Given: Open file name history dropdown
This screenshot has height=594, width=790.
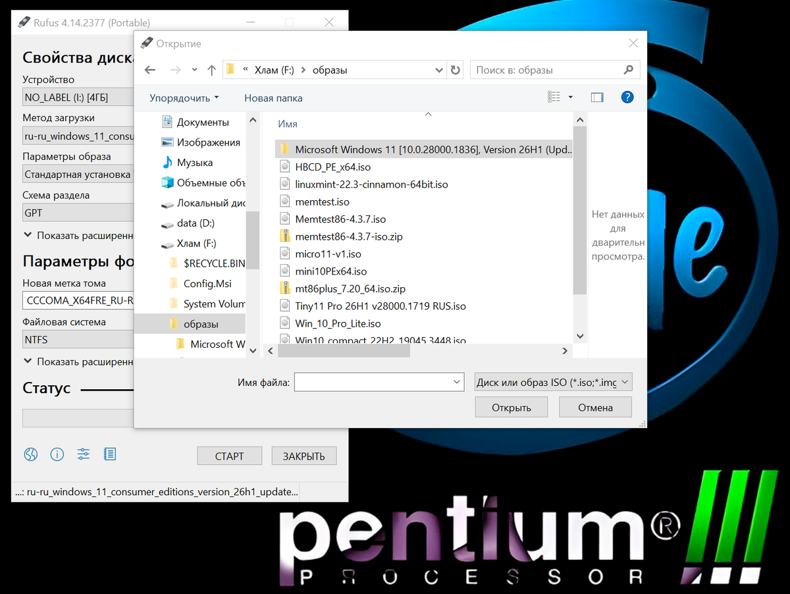Looking at the screenshot, I should [458, 382].
